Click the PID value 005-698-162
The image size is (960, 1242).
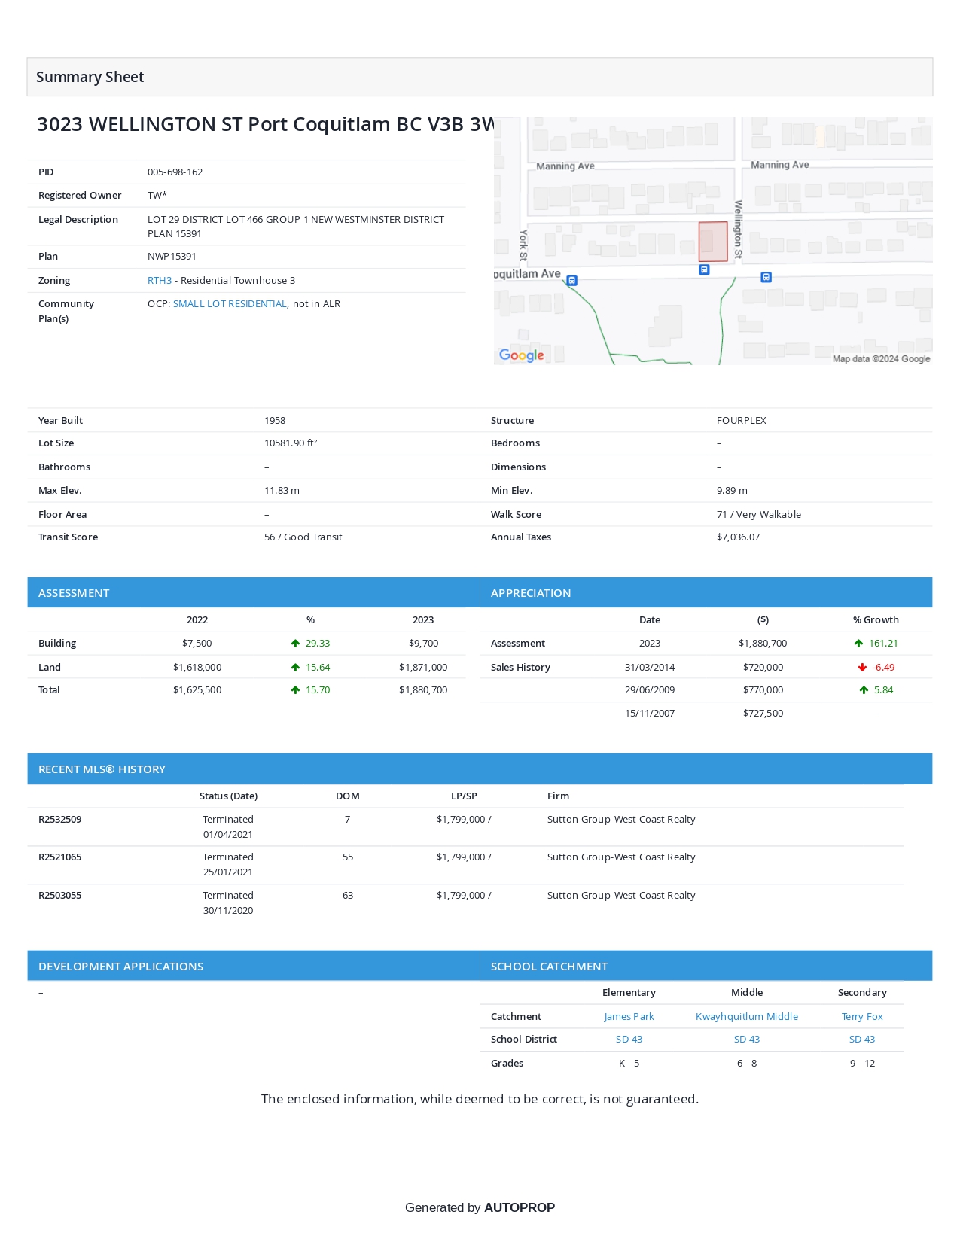point(175,172)
